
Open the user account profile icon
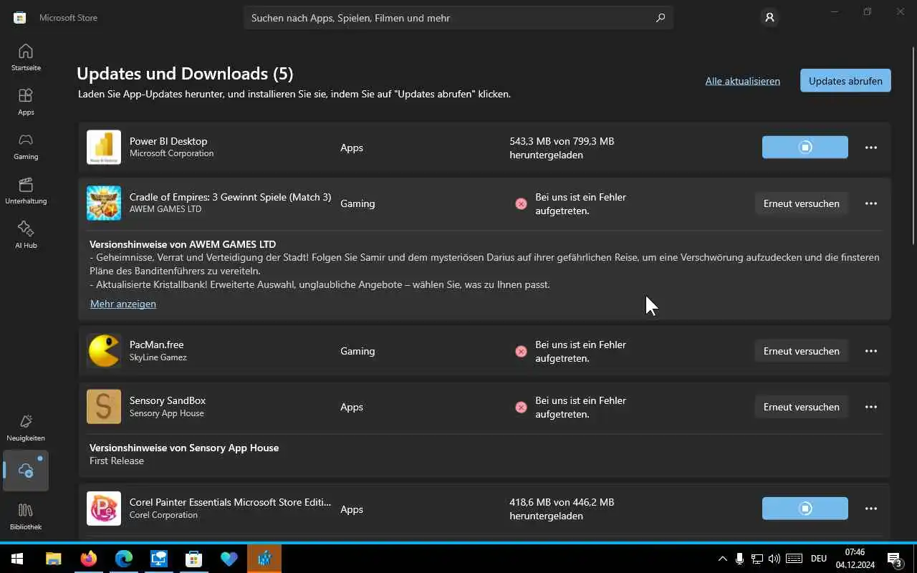point(769,18)
